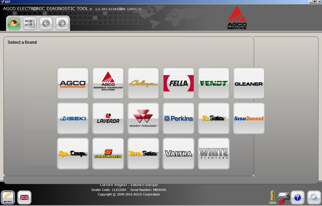The height and width of the screenshot is (206, 322).
Task: Click the Serial Number MEHVOD text
Action: (x=148, y=190)
